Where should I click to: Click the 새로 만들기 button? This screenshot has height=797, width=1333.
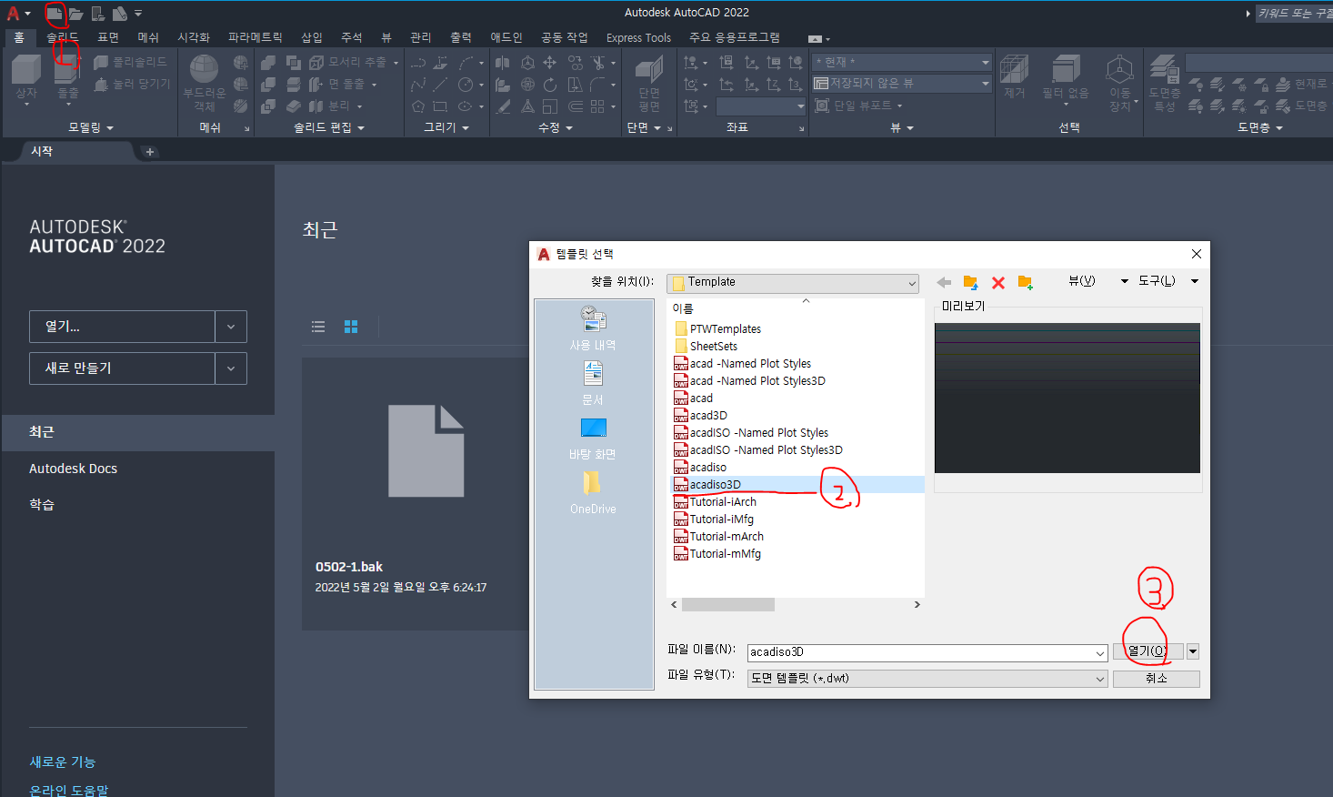point(122,368)
